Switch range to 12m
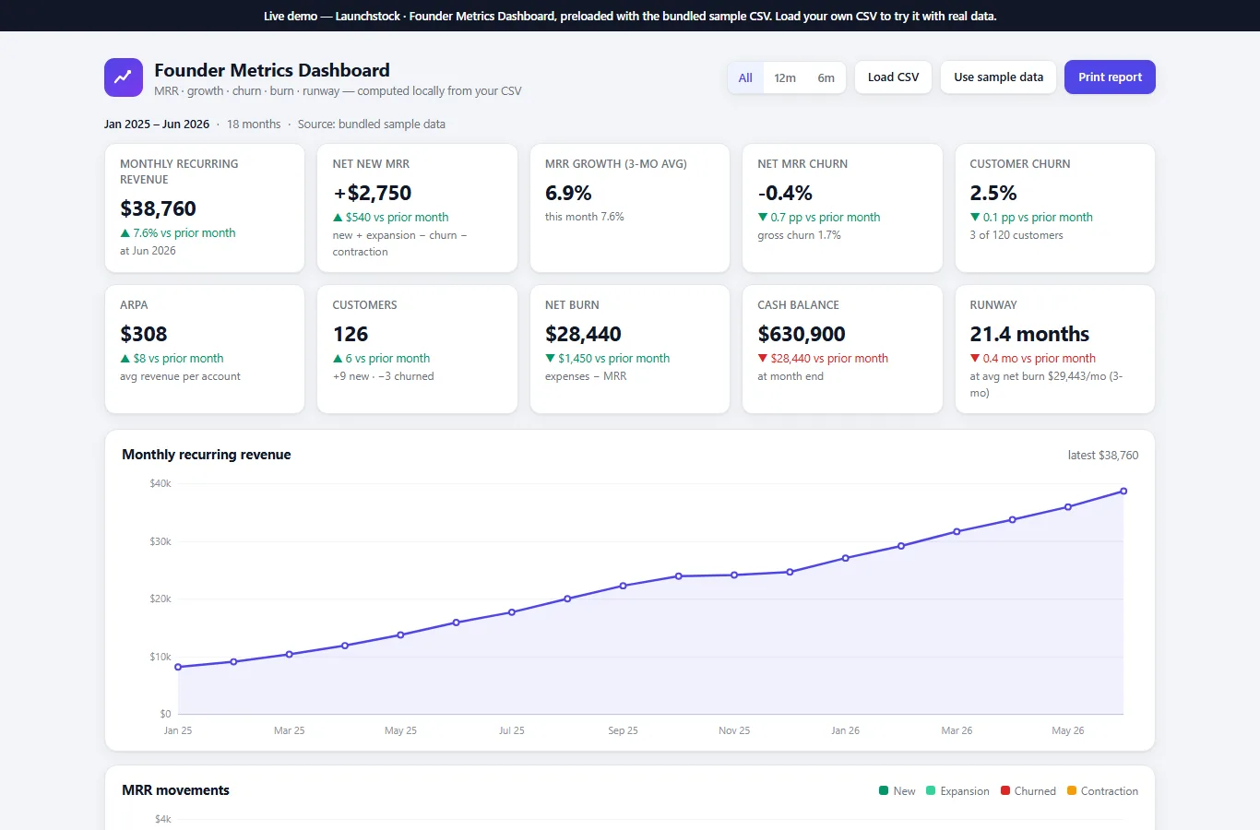This screenshot has width=1260, height=830. pyautogui.click(x=785, y=77)
